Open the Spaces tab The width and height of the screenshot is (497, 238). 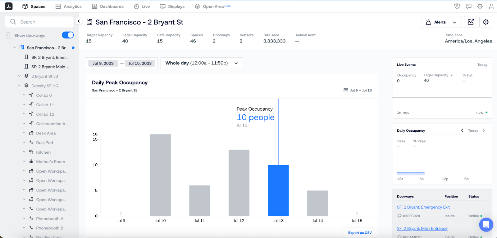click(x=34, y=6)
